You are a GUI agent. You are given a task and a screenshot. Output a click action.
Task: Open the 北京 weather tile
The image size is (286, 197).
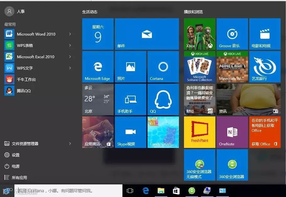[x=98, y=99]
